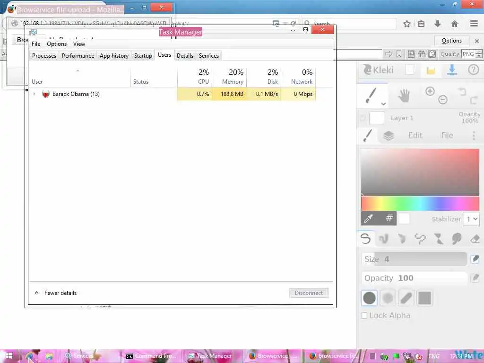
Task: Switch to the Processes tab
Action: [x=44, y=56]
